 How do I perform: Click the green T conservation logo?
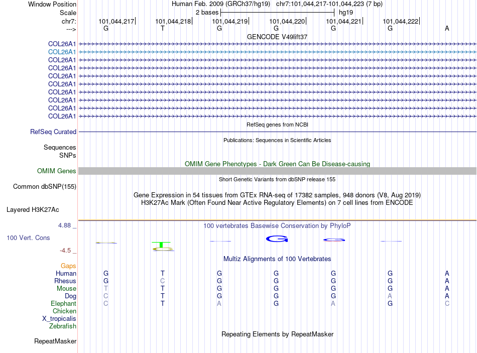pyautogui.click(x=162, y=245)
